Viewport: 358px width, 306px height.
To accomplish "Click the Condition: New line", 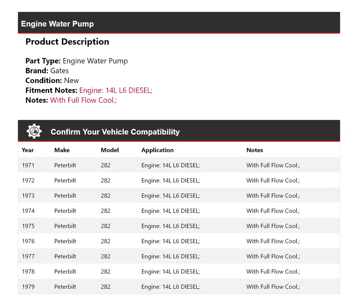I will click(x=52, y=80).
